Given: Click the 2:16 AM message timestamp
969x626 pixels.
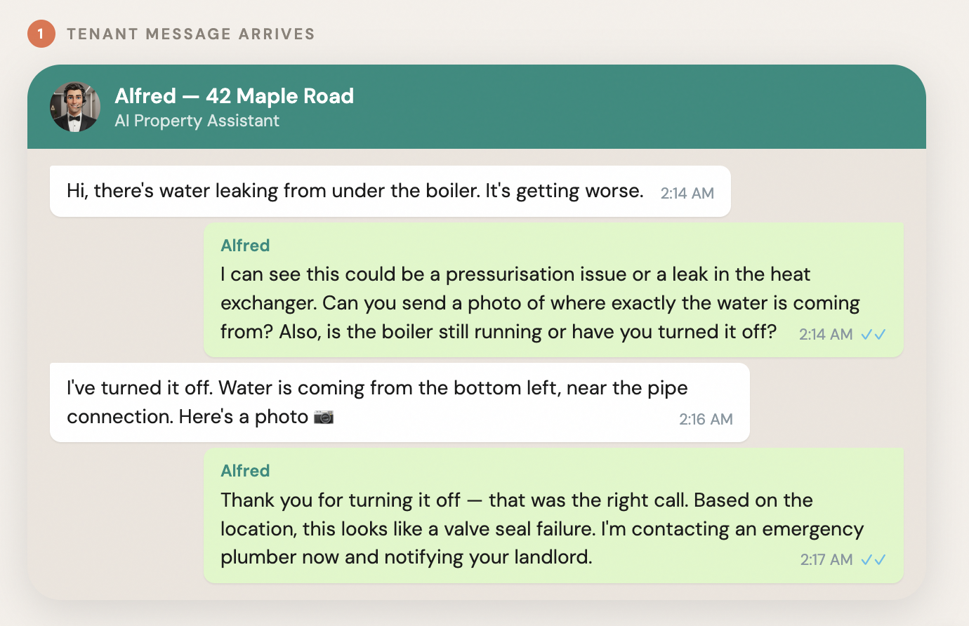Looking at the screenshot, I should (706, 420).
